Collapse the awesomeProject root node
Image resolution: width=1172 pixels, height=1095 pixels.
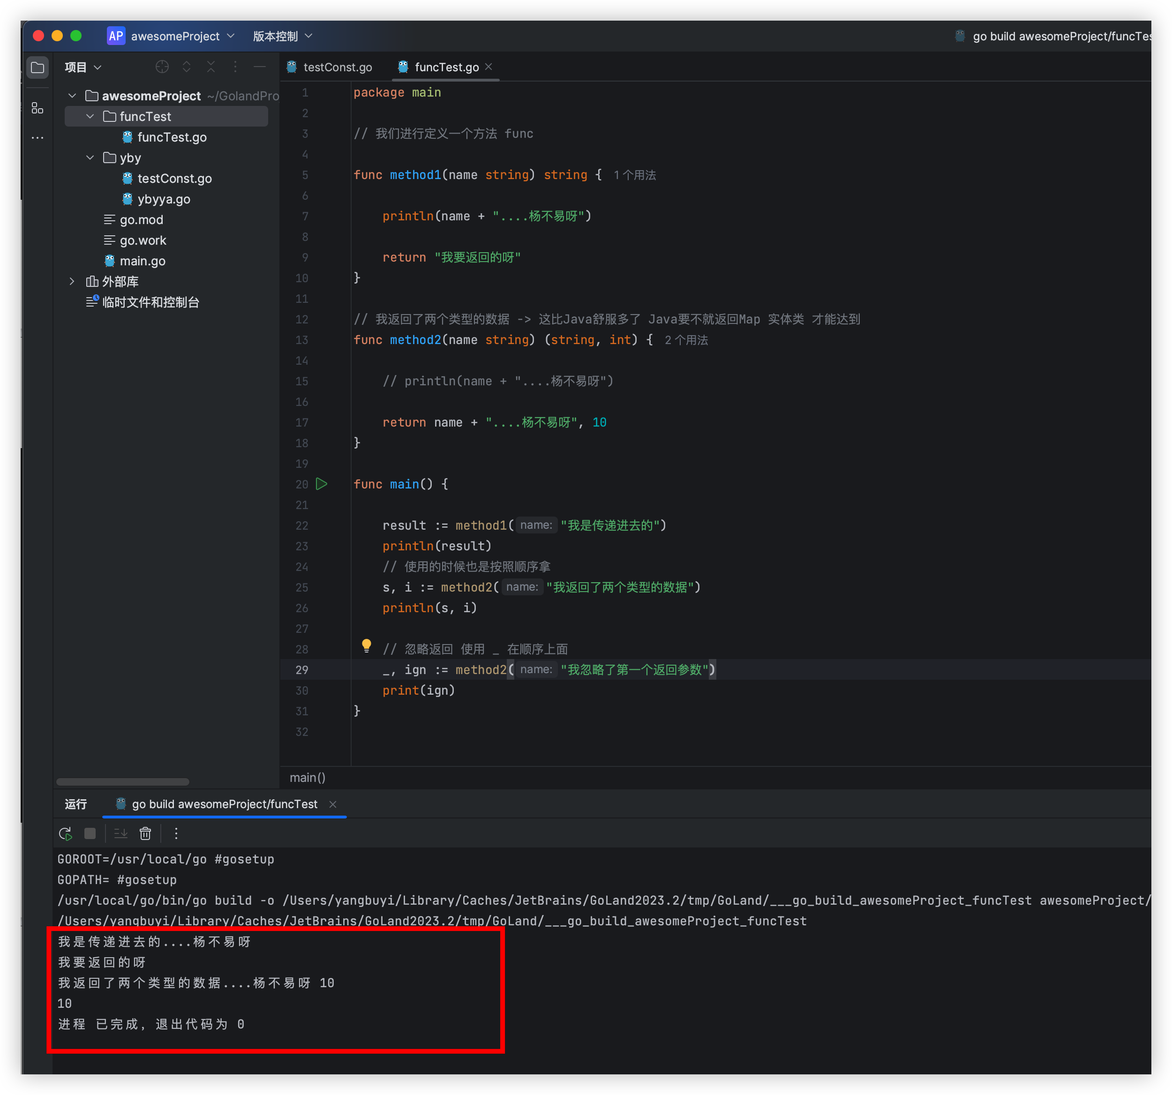(x=72, y=96)
